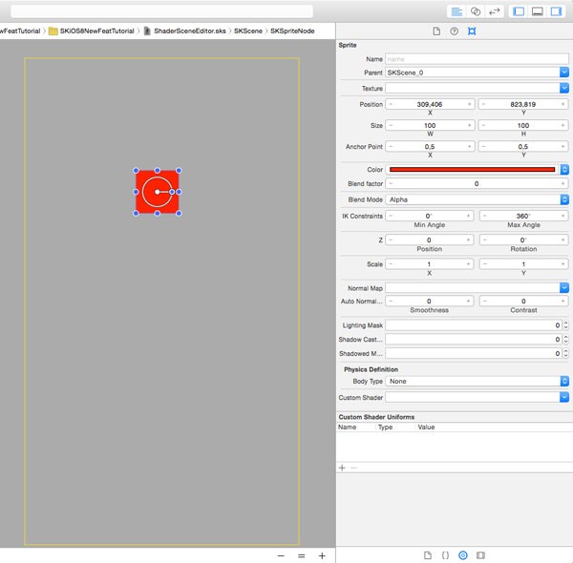Select the SKNode inspector tab
Screen dimensions: 573x563
tap(472, 31)
